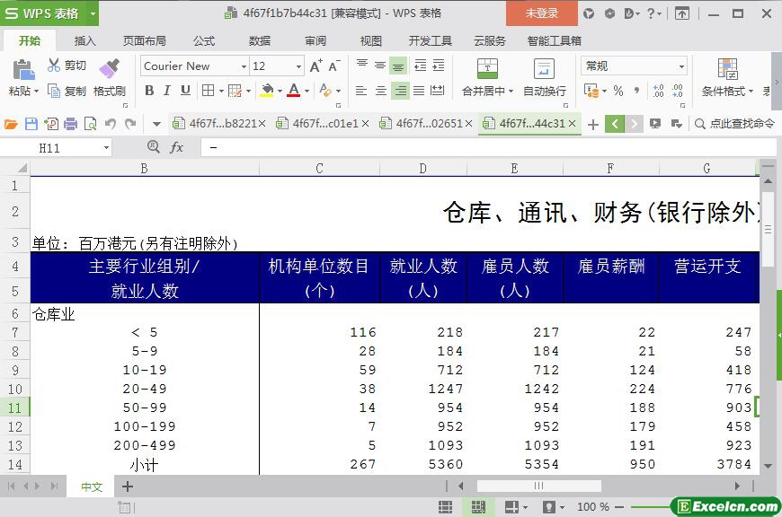Switch to the 插入 (Insert) ribbon tab
The image size is (782, 517).
85,40
